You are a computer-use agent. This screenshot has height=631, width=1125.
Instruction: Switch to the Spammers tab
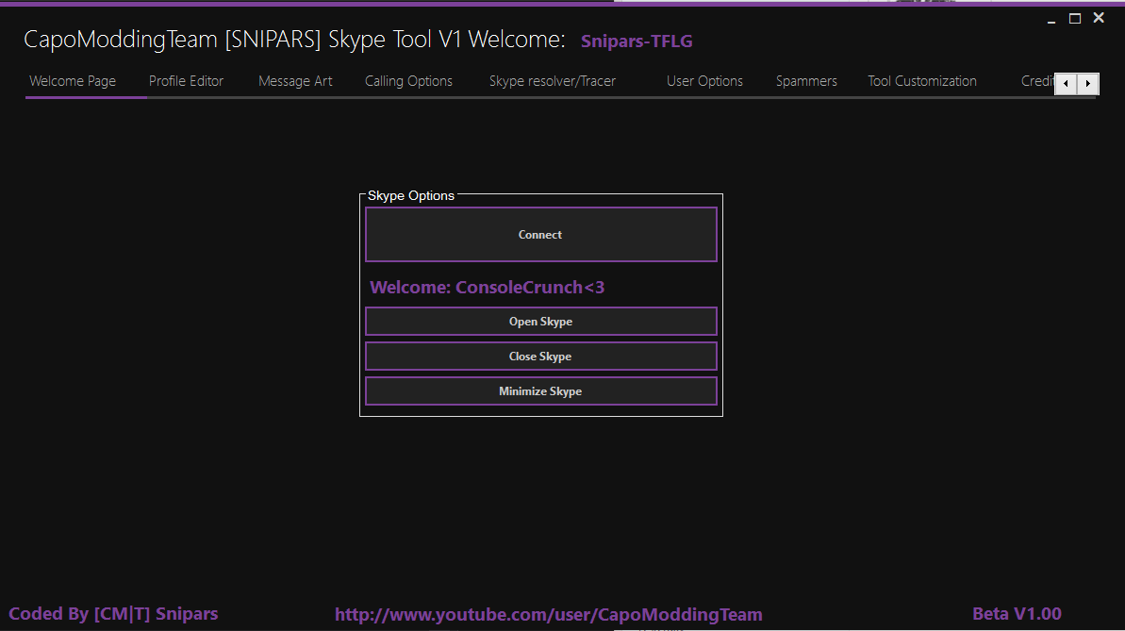tap(806, 81)
